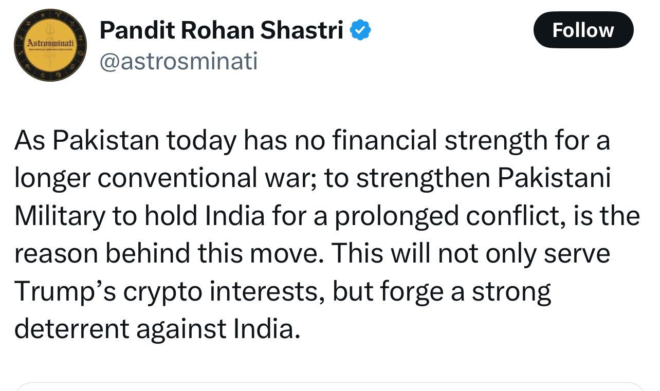Click the blue verified checkmark badge

360,31
